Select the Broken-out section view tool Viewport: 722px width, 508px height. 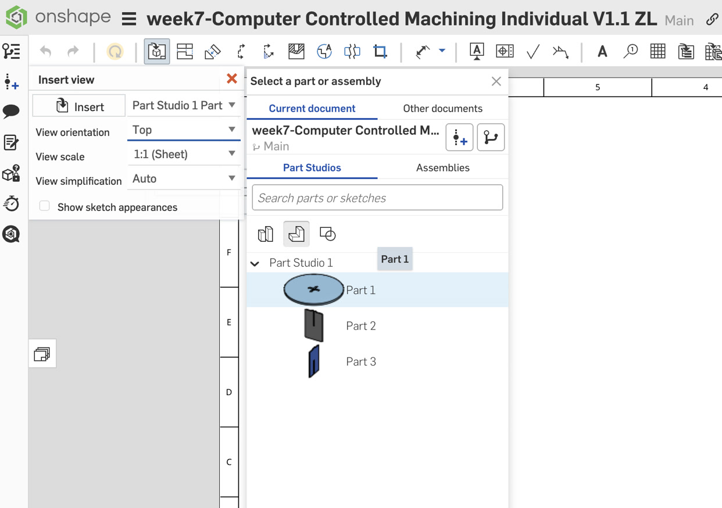point(296,51)
